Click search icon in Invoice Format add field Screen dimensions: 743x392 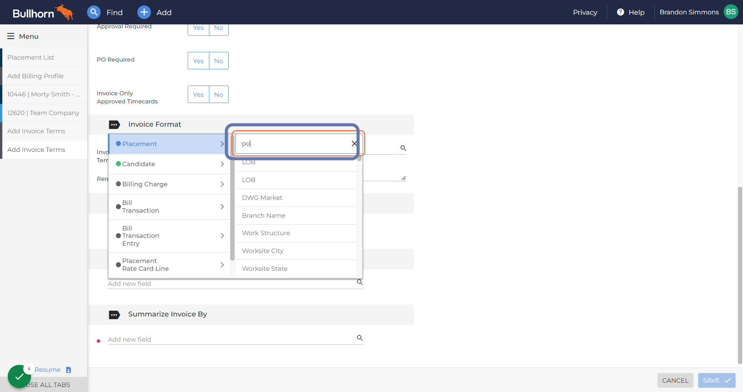click(x=360, y=282)
